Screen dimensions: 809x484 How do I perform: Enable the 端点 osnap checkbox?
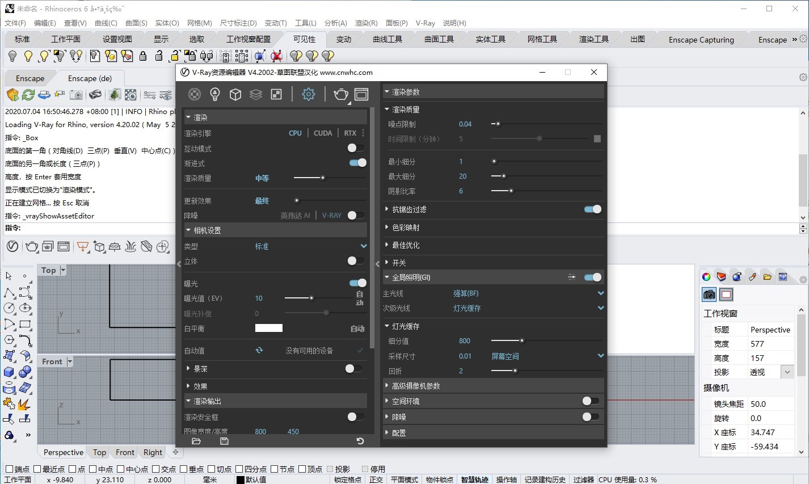tap(9, 469)
